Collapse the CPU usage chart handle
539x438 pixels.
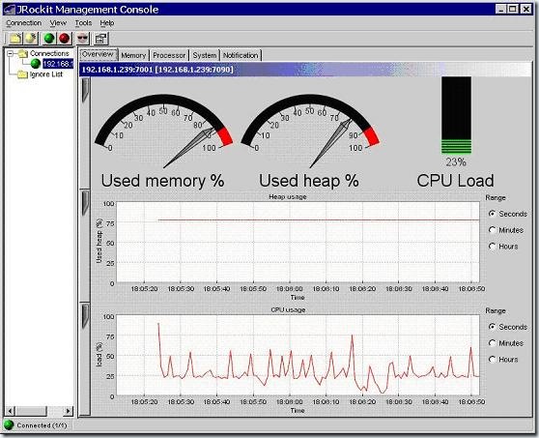point(85,316)
